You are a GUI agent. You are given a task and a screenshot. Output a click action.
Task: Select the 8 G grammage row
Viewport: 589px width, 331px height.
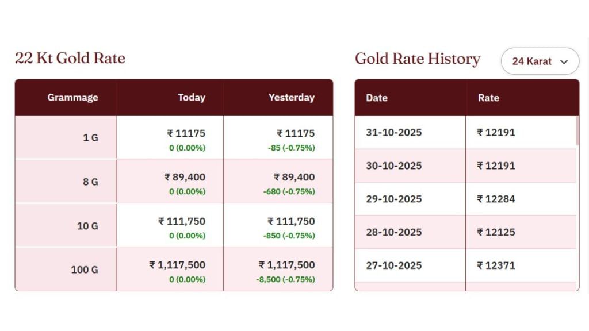(x=90, y=182)
